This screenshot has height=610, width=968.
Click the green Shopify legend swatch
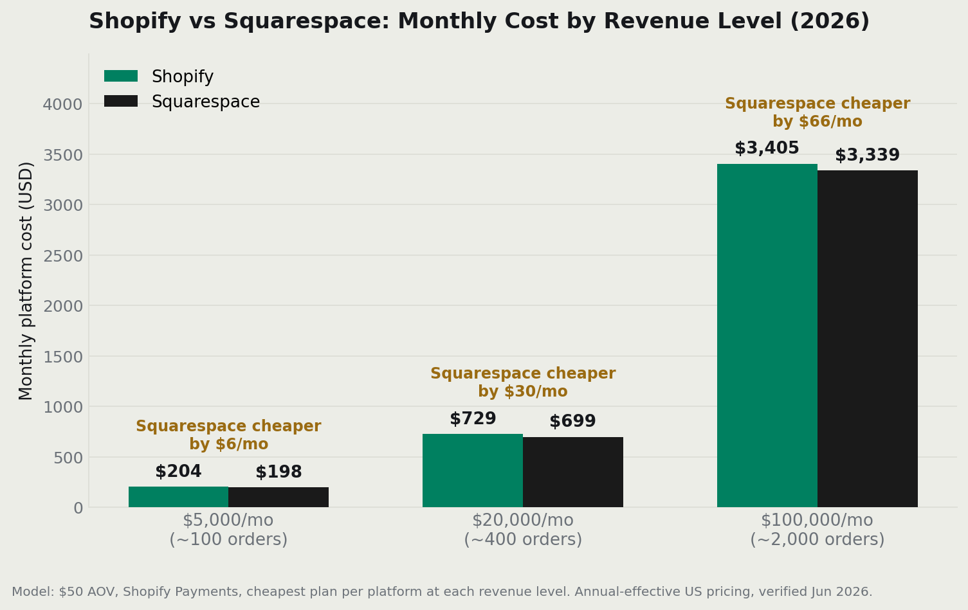click(x=121, y=76)
